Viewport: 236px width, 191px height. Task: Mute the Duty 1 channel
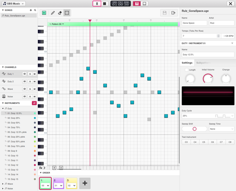pos(34,74)
